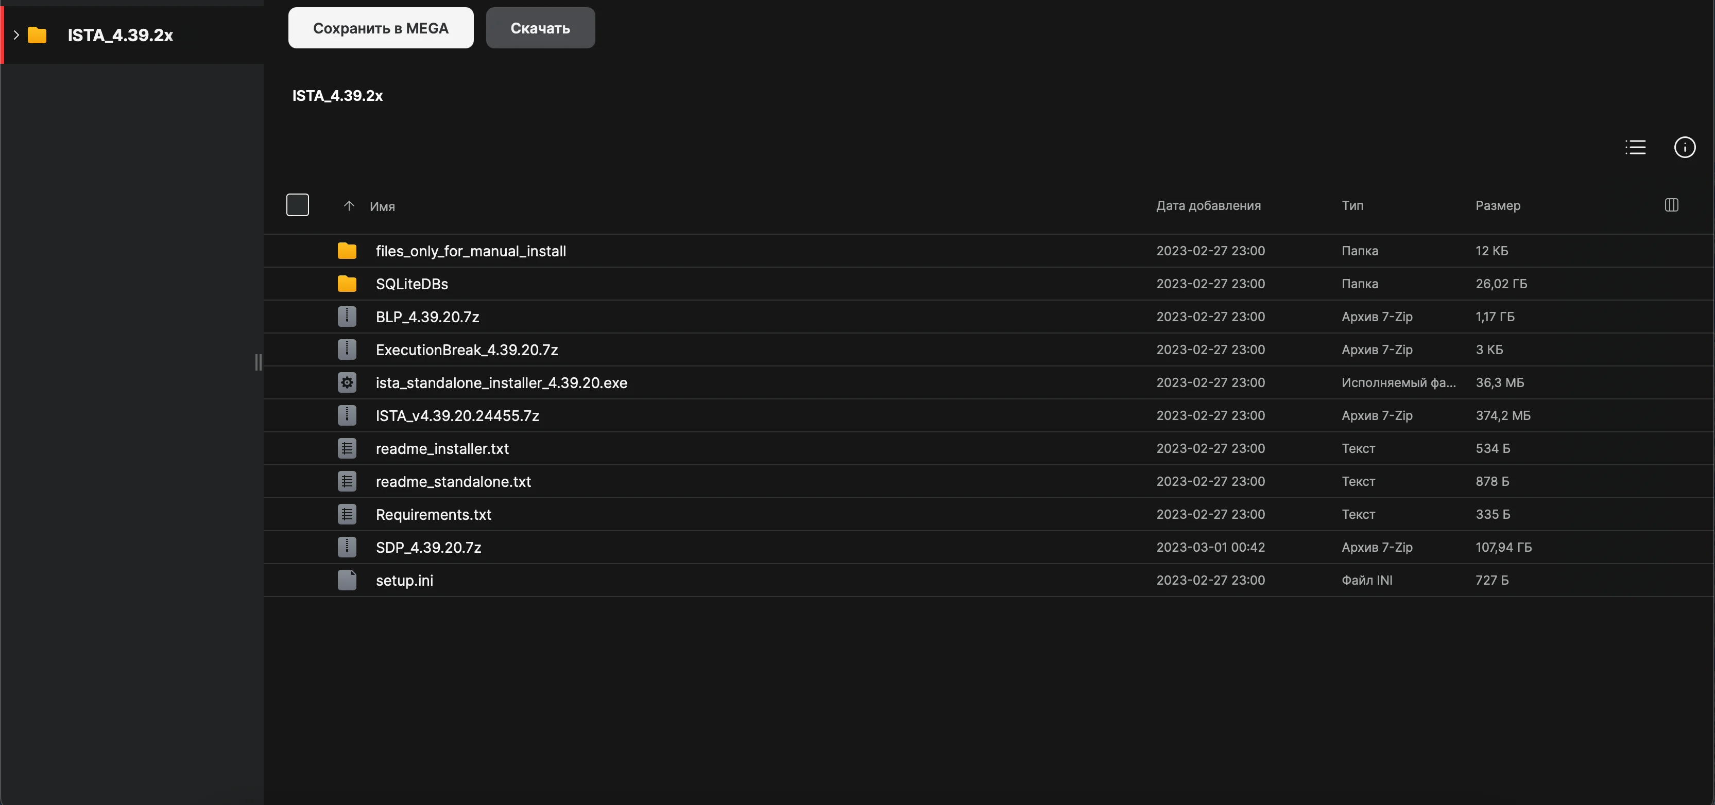Click the ISTA_4.39.2x sidebar folder icon
Screen dimensions: 1715x805
[x=37, y=36]
